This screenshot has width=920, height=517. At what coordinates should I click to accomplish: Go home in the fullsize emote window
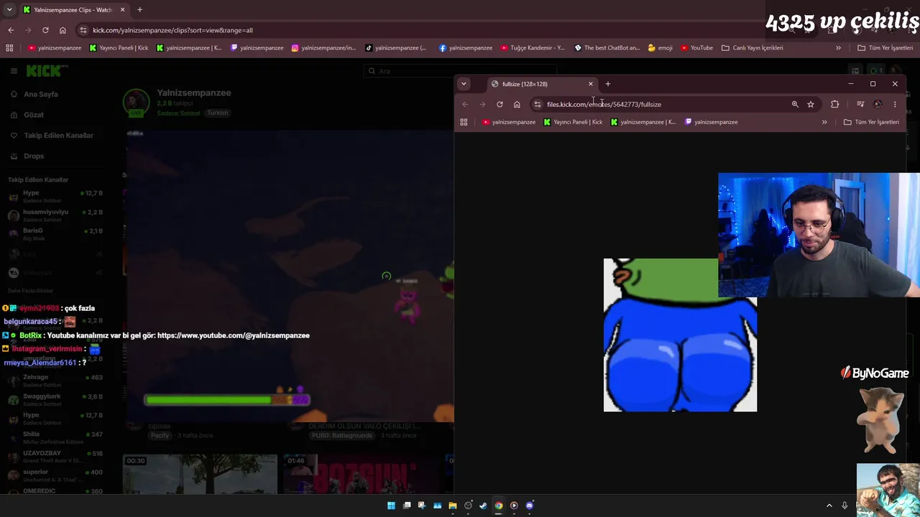click(x=517, y=104)
